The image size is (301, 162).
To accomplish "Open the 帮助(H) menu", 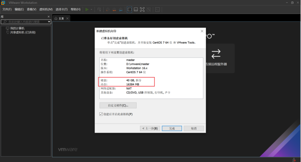I will click(x=76, y=9).
